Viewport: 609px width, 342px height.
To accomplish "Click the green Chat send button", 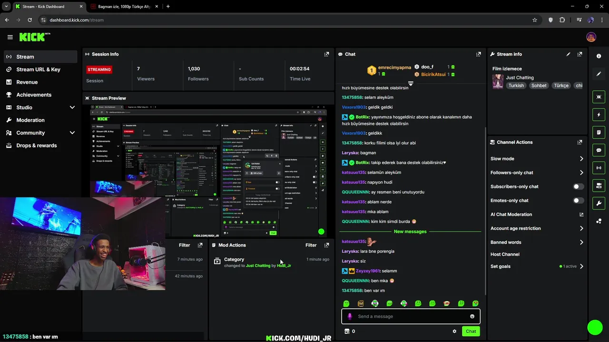I will click(x=471, y=331).
